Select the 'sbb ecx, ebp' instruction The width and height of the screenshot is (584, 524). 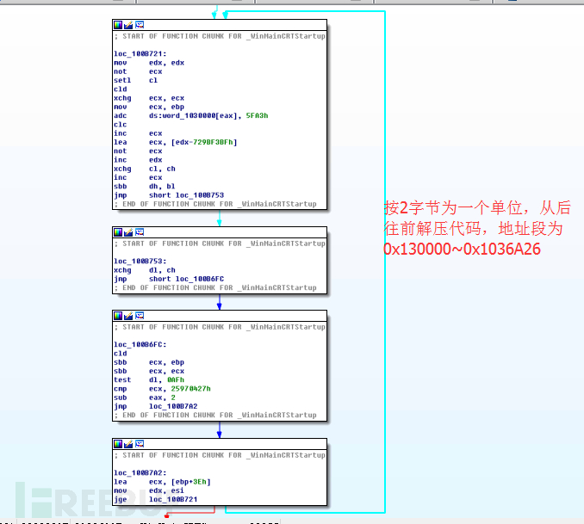tap(149, 362)
